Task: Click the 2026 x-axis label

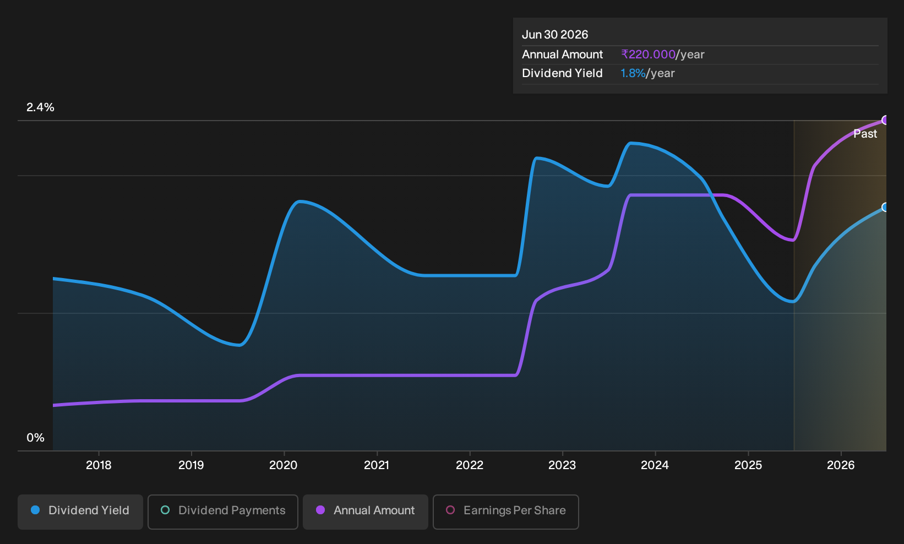Action: pos(841,465)
